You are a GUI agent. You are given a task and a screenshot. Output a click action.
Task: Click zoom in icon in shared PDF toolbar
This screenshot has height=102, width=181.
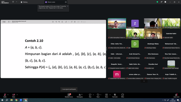click(59, 22)
